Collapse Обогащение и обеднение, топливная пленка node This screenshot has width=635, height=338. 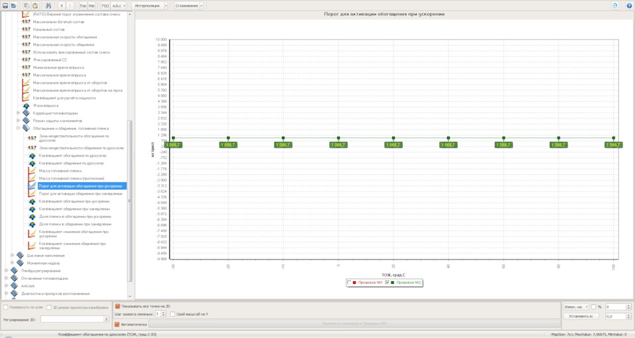(x=18, y=128)
